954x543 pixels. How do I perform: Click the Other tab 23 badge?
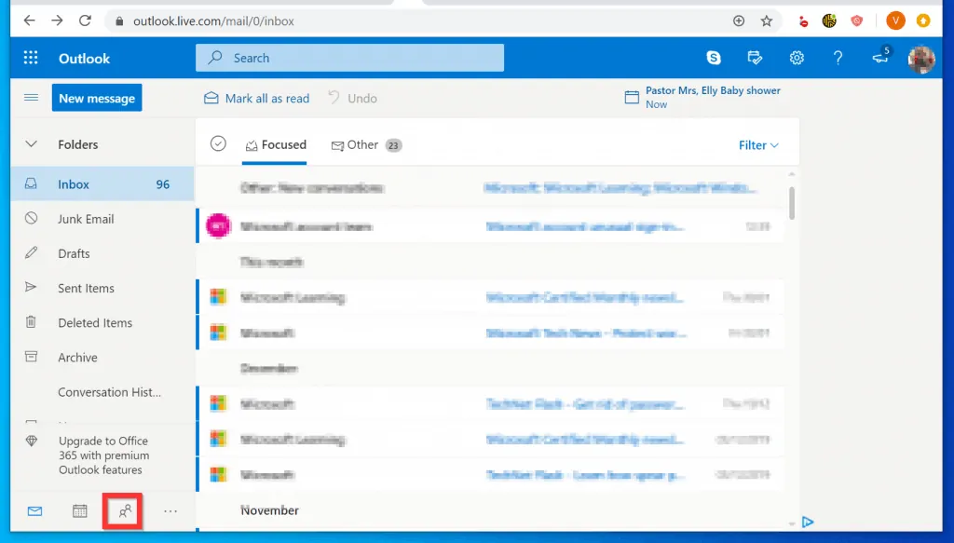coord(394,145)
